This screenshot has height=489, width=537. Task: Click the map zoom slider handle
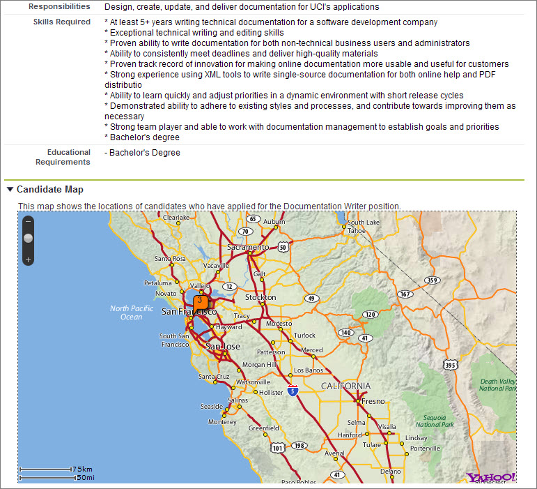point(28,238)
